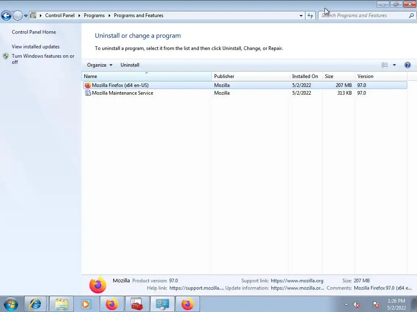
Task: Open the Action Center flag icon
Action: pyautogui.click(x=375, y=304)
